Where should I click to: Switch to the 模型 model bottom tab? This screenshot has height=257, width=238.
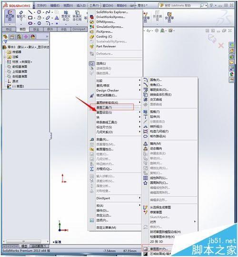click(x=24, y=246)
